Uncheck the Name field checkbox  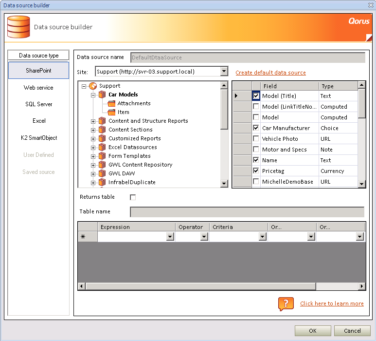[x=256, y=160]
